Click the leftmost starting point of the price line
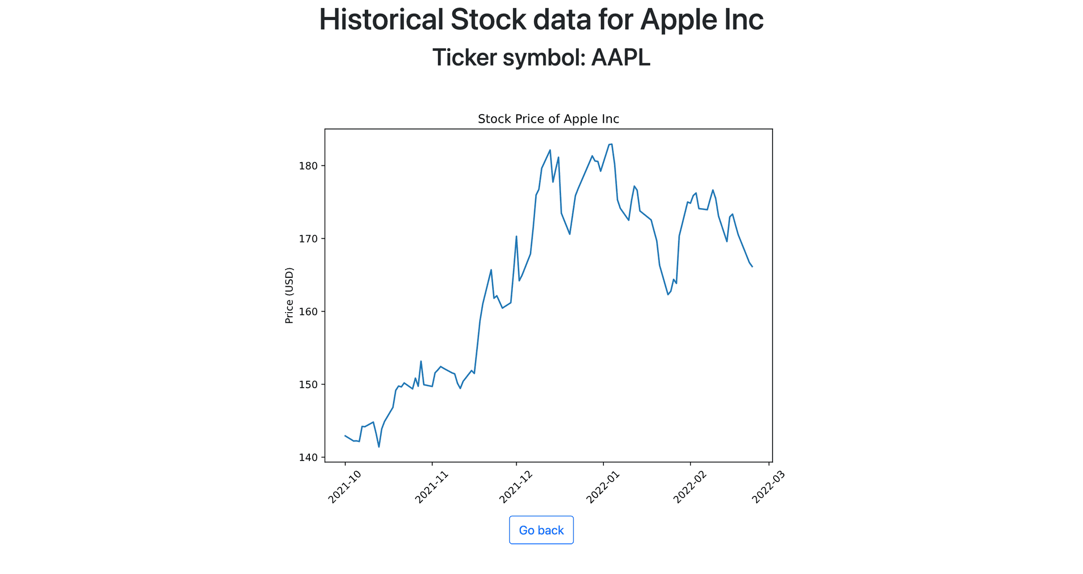Viewport: 1083px width, 574px height. 345,436
